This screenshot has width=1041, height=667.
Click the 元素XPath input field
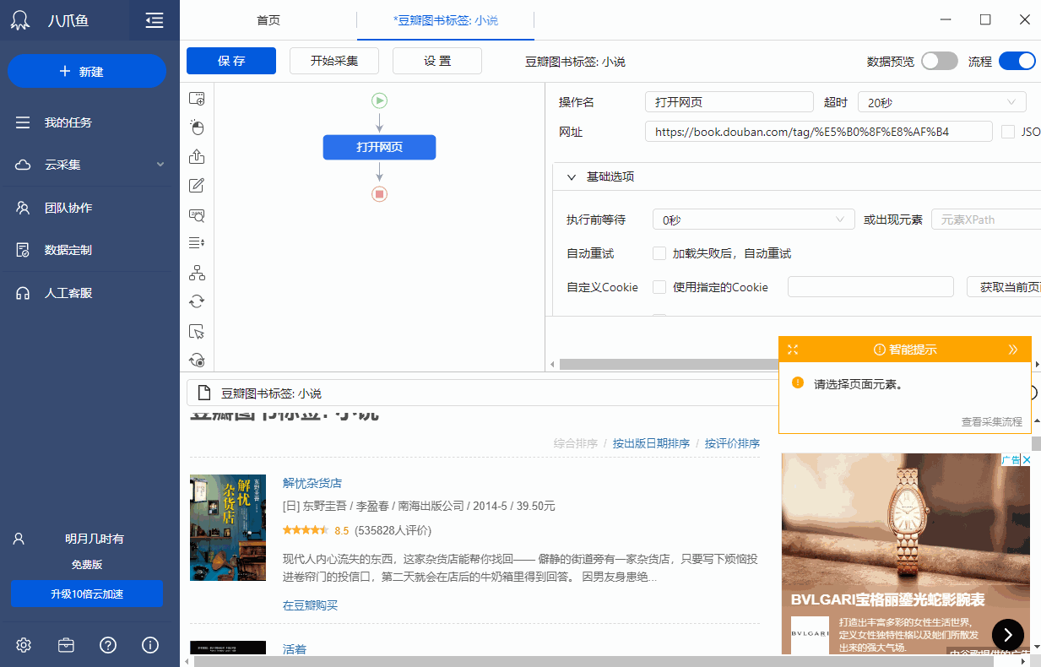tap(986, 220)
